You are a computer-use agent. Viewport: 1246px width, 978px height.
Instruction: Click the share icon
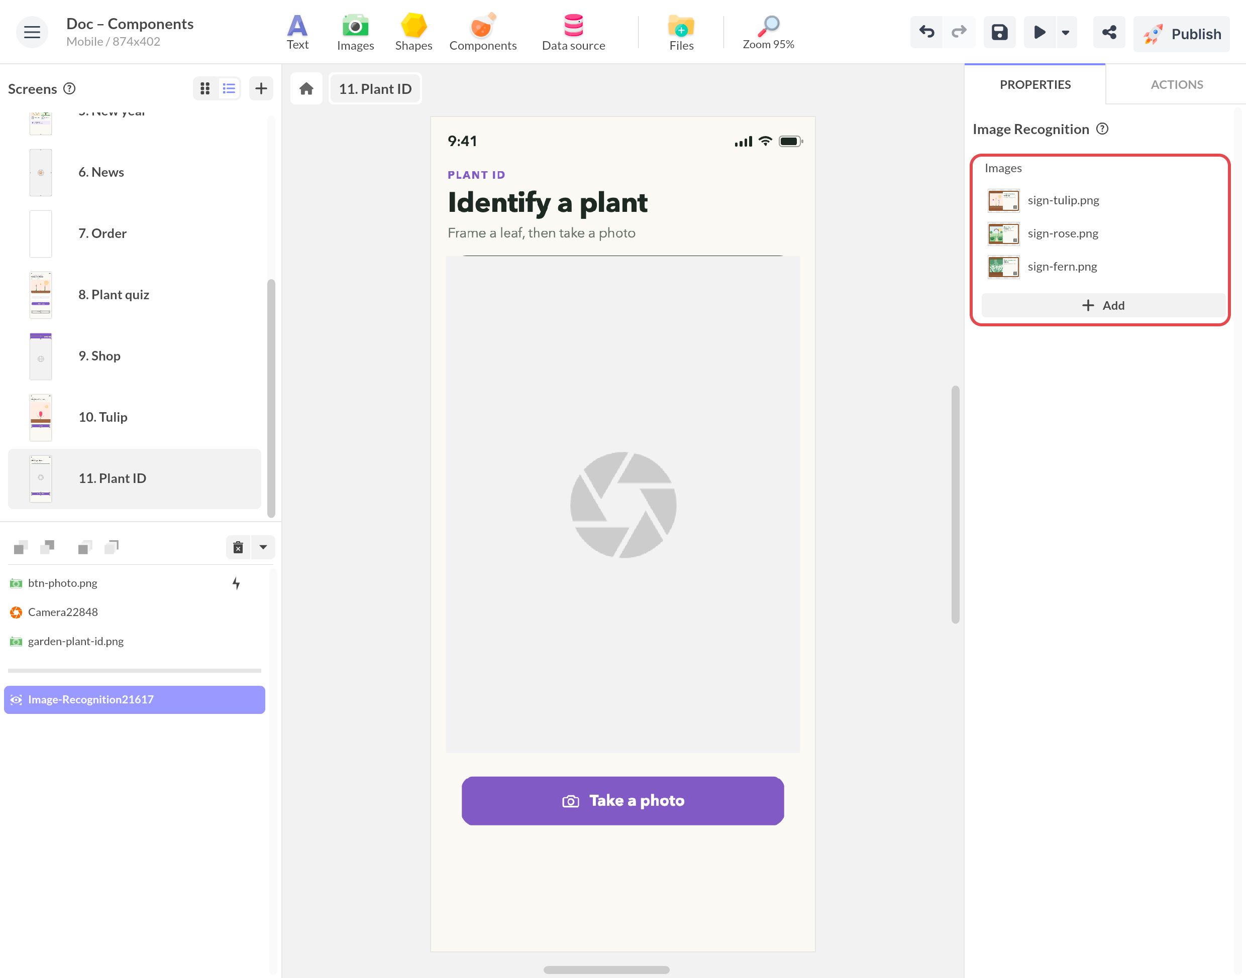point(1108,32)
